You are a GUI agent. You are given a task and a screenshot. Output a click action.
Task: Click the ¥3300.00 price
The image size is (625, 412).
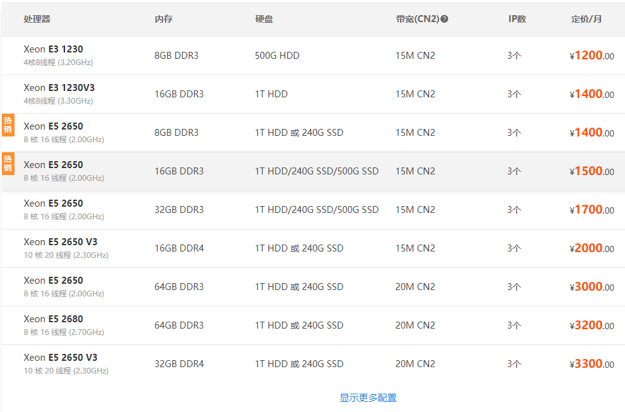click(x=592, y=364)
